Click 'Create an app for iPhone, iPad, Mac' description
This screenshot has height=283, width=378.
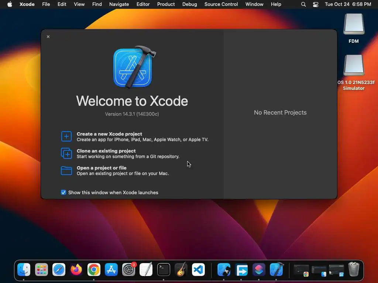[142, 140]
